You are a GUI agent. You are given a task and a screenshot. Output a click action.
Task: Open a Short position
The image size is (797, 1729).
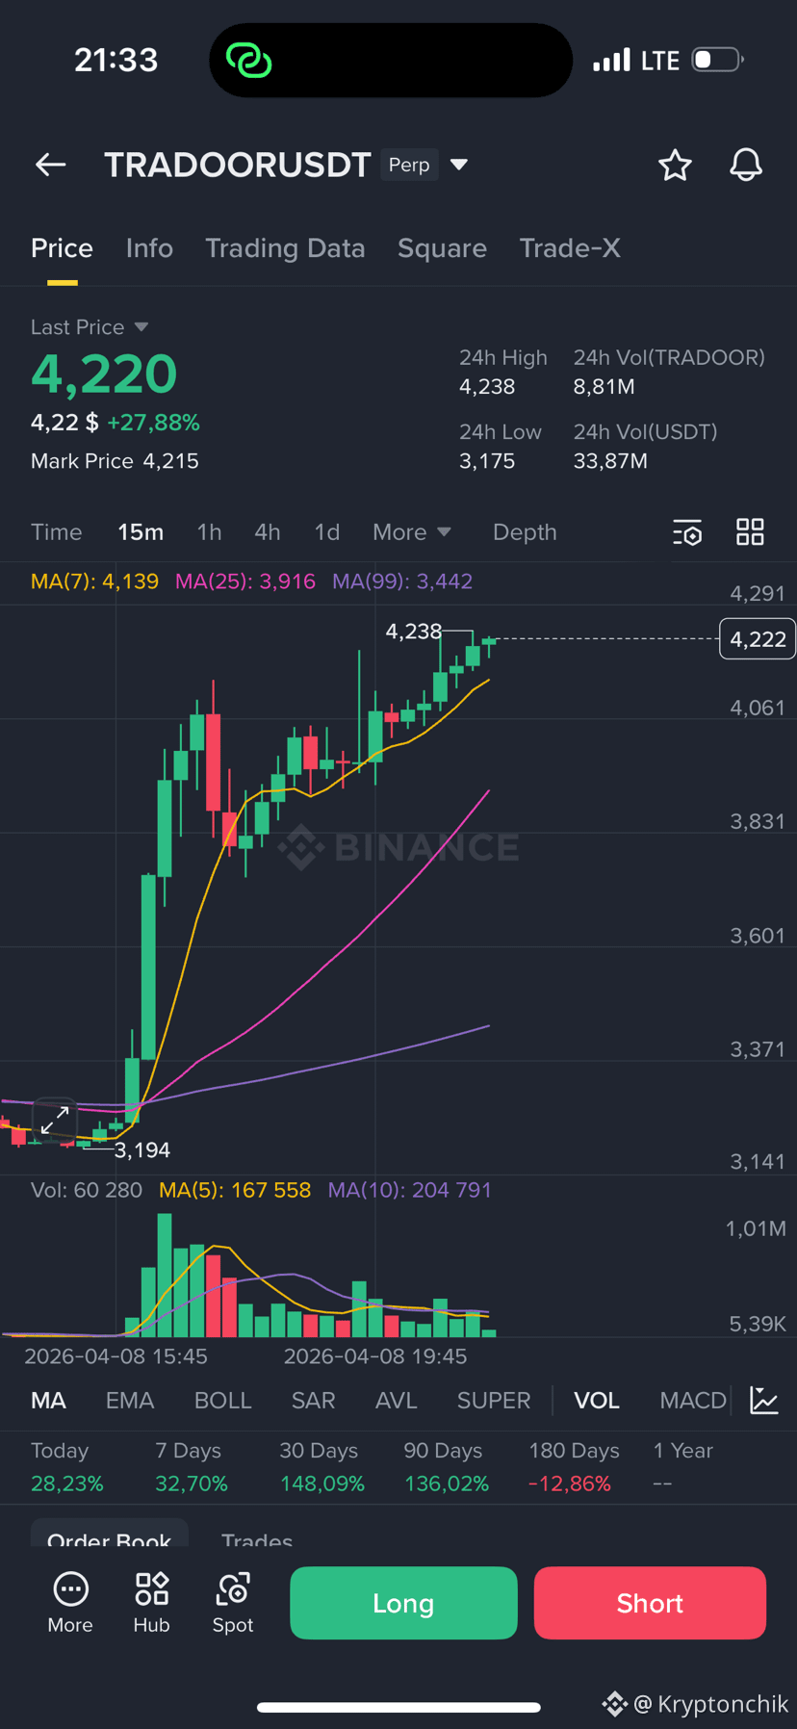pos(650,1603)
